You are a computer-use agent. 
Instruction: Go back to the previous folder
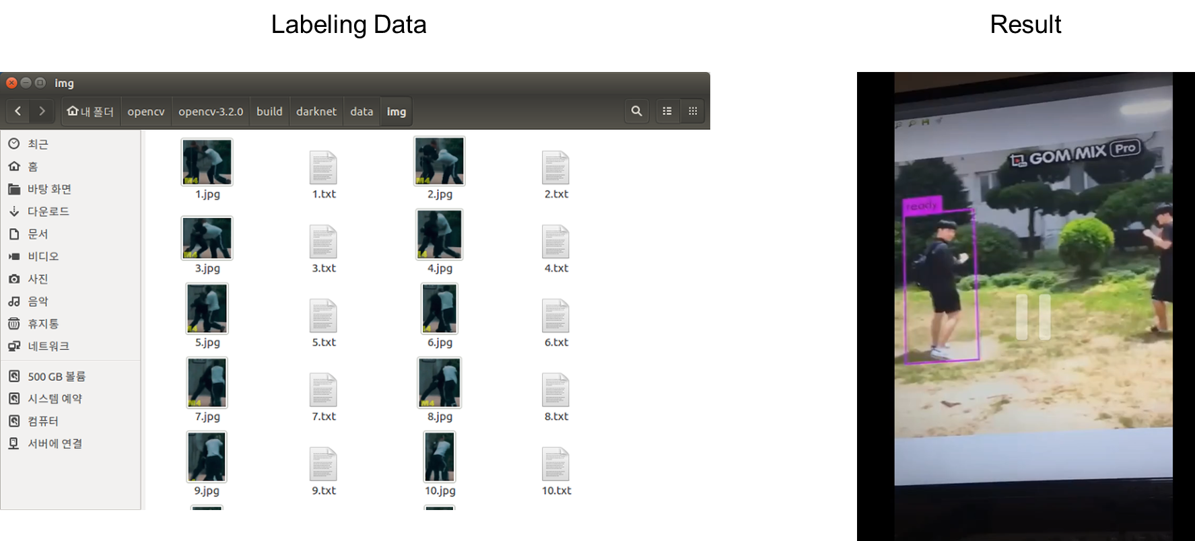(x=18, y=111)
